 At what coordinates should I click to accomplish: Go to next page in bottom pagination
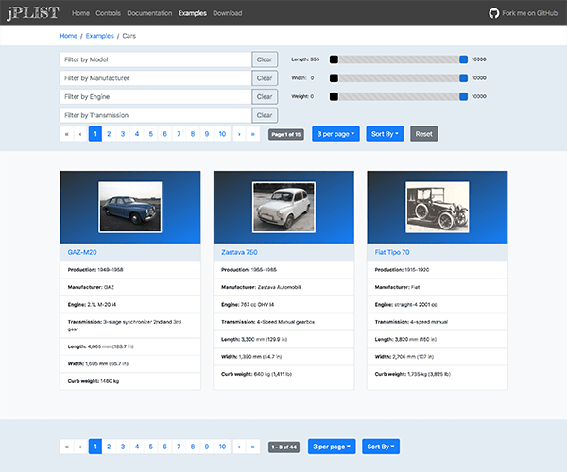point(239,447)
